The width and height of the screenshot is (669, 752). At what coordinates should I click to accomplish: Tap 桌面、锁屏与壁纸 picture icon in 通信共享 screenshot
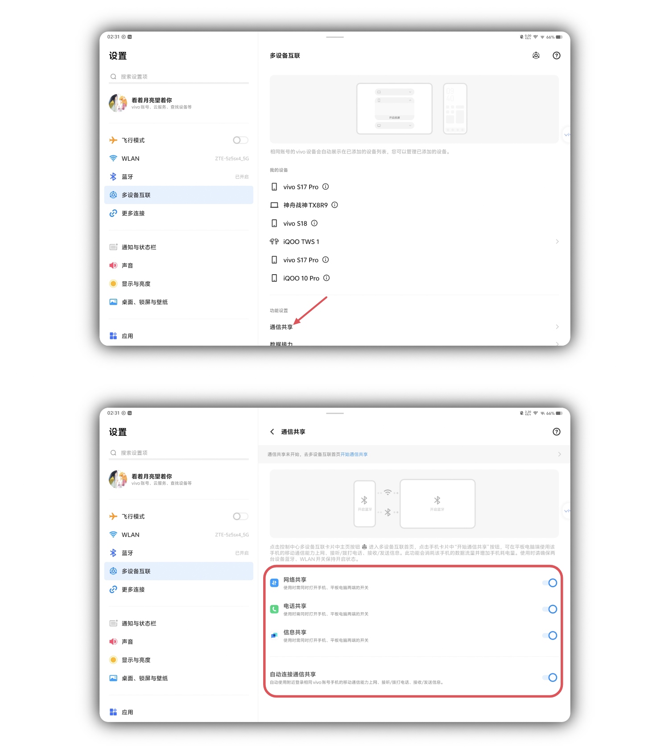[113, 678]
